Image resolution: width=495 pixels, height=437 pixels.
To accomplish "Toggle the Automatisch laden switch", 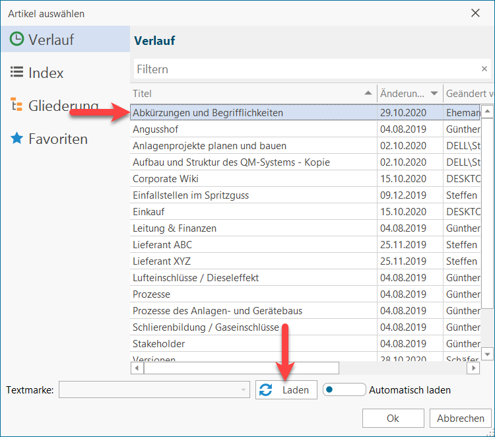I will [x=343, y=389].
